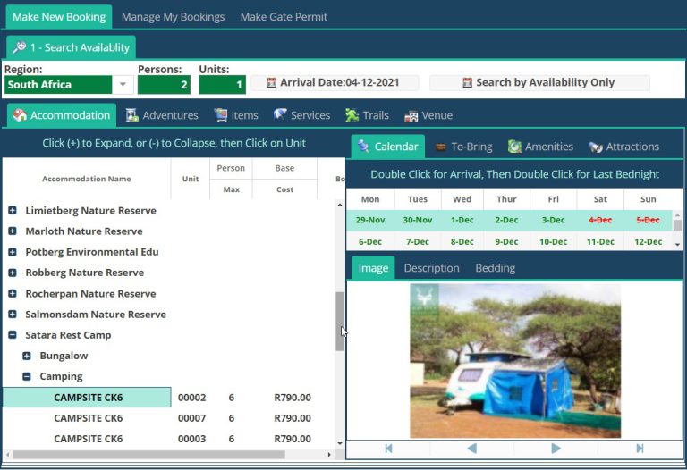Open the Services tab
The image size is (687, 470).
301,115
